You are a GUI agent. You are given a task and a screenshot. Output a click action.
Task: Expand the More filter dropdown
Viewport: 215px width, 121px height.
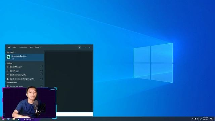38,47
